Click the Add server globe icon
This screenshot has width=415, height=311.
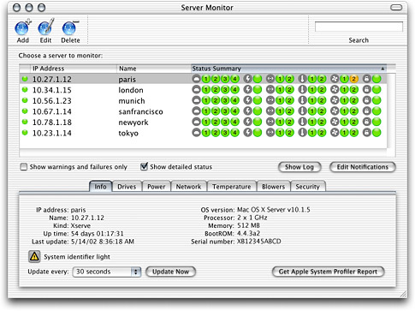(x=22, y=28)
